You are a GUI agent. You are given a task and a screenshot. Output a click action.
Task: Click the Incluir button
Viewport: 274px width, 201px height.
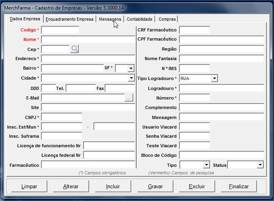click(113, 186)
